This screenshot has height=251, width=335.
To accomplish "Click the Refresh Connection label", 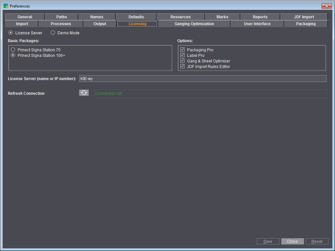I will (26, 93).
